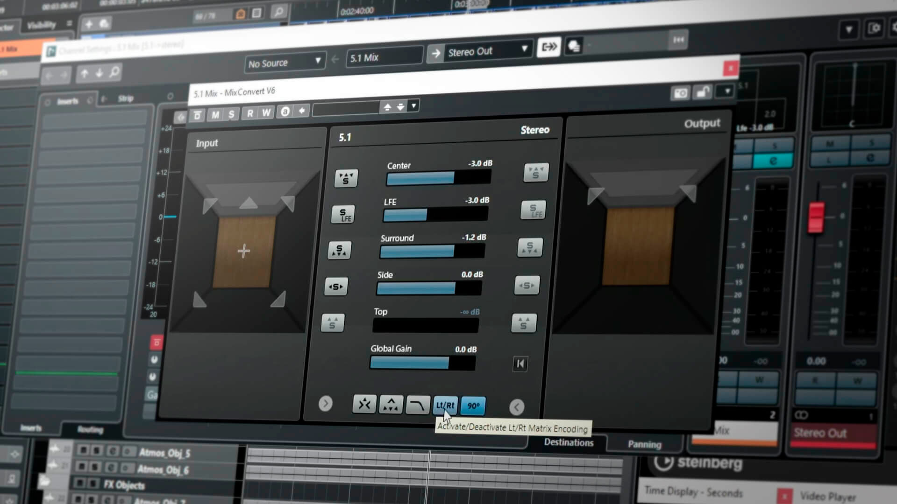Viewport: 897px width, 504px height.
Task: Adjust the Center level slider
Action: (438, 177)
